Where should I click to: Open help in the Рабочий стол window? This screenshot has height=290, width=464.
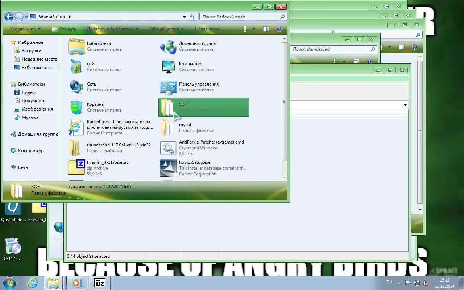click(x=279, y=29)
